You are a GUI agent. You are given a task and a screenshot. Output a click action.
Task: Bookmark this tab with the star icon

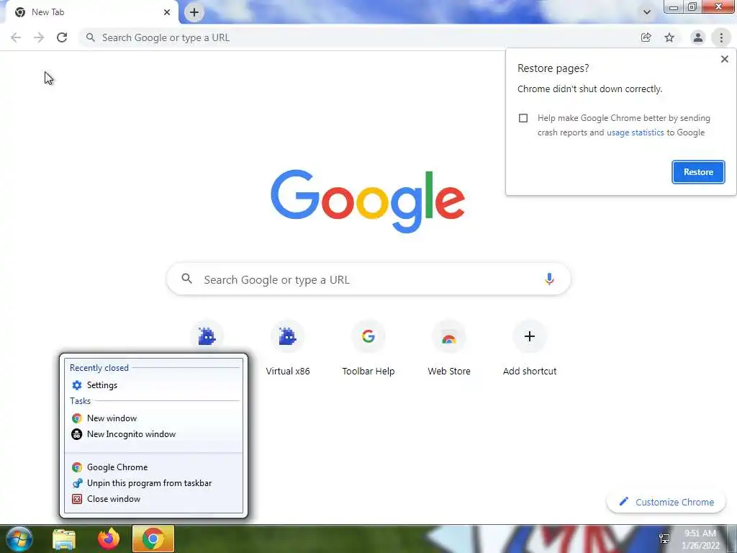click(x=669, y=37)
